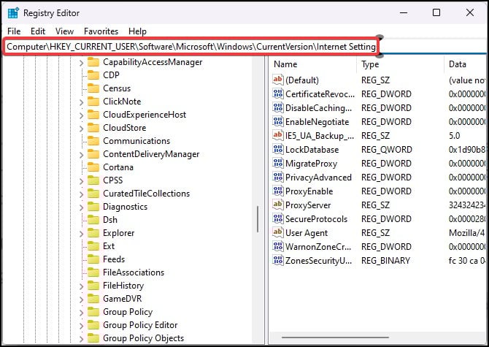The height and width of the screenshot is (347, 489).
Task: Click the ProxyEnable DWORD value icon
Action: [x=277, y=191]
